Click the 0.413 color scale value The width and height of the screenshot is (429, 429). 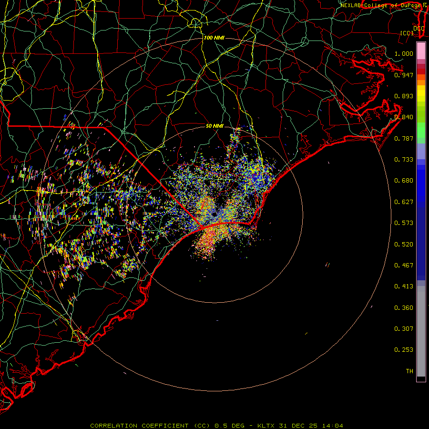[404, 286]
